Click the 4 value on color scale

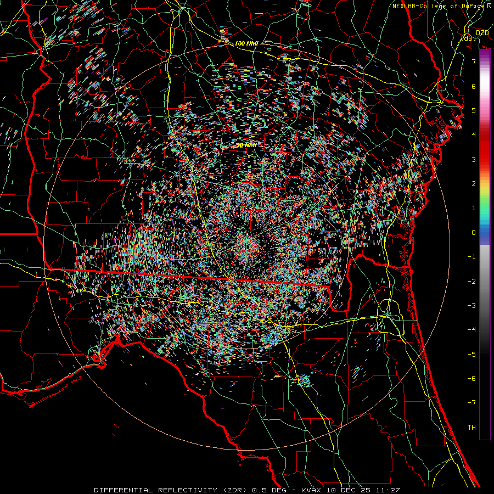pos(474,135)
